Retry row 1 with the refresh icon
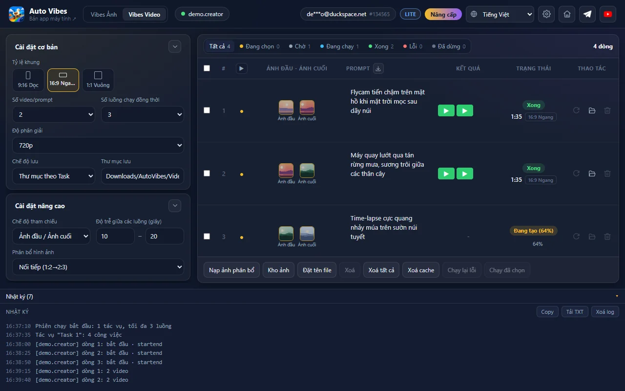 (576, 110)
